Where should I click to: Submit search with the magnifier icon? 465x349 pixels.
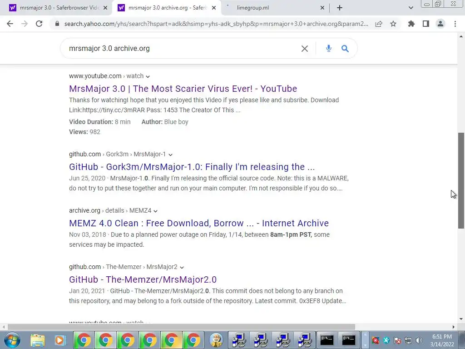click(x=345, y=48)
